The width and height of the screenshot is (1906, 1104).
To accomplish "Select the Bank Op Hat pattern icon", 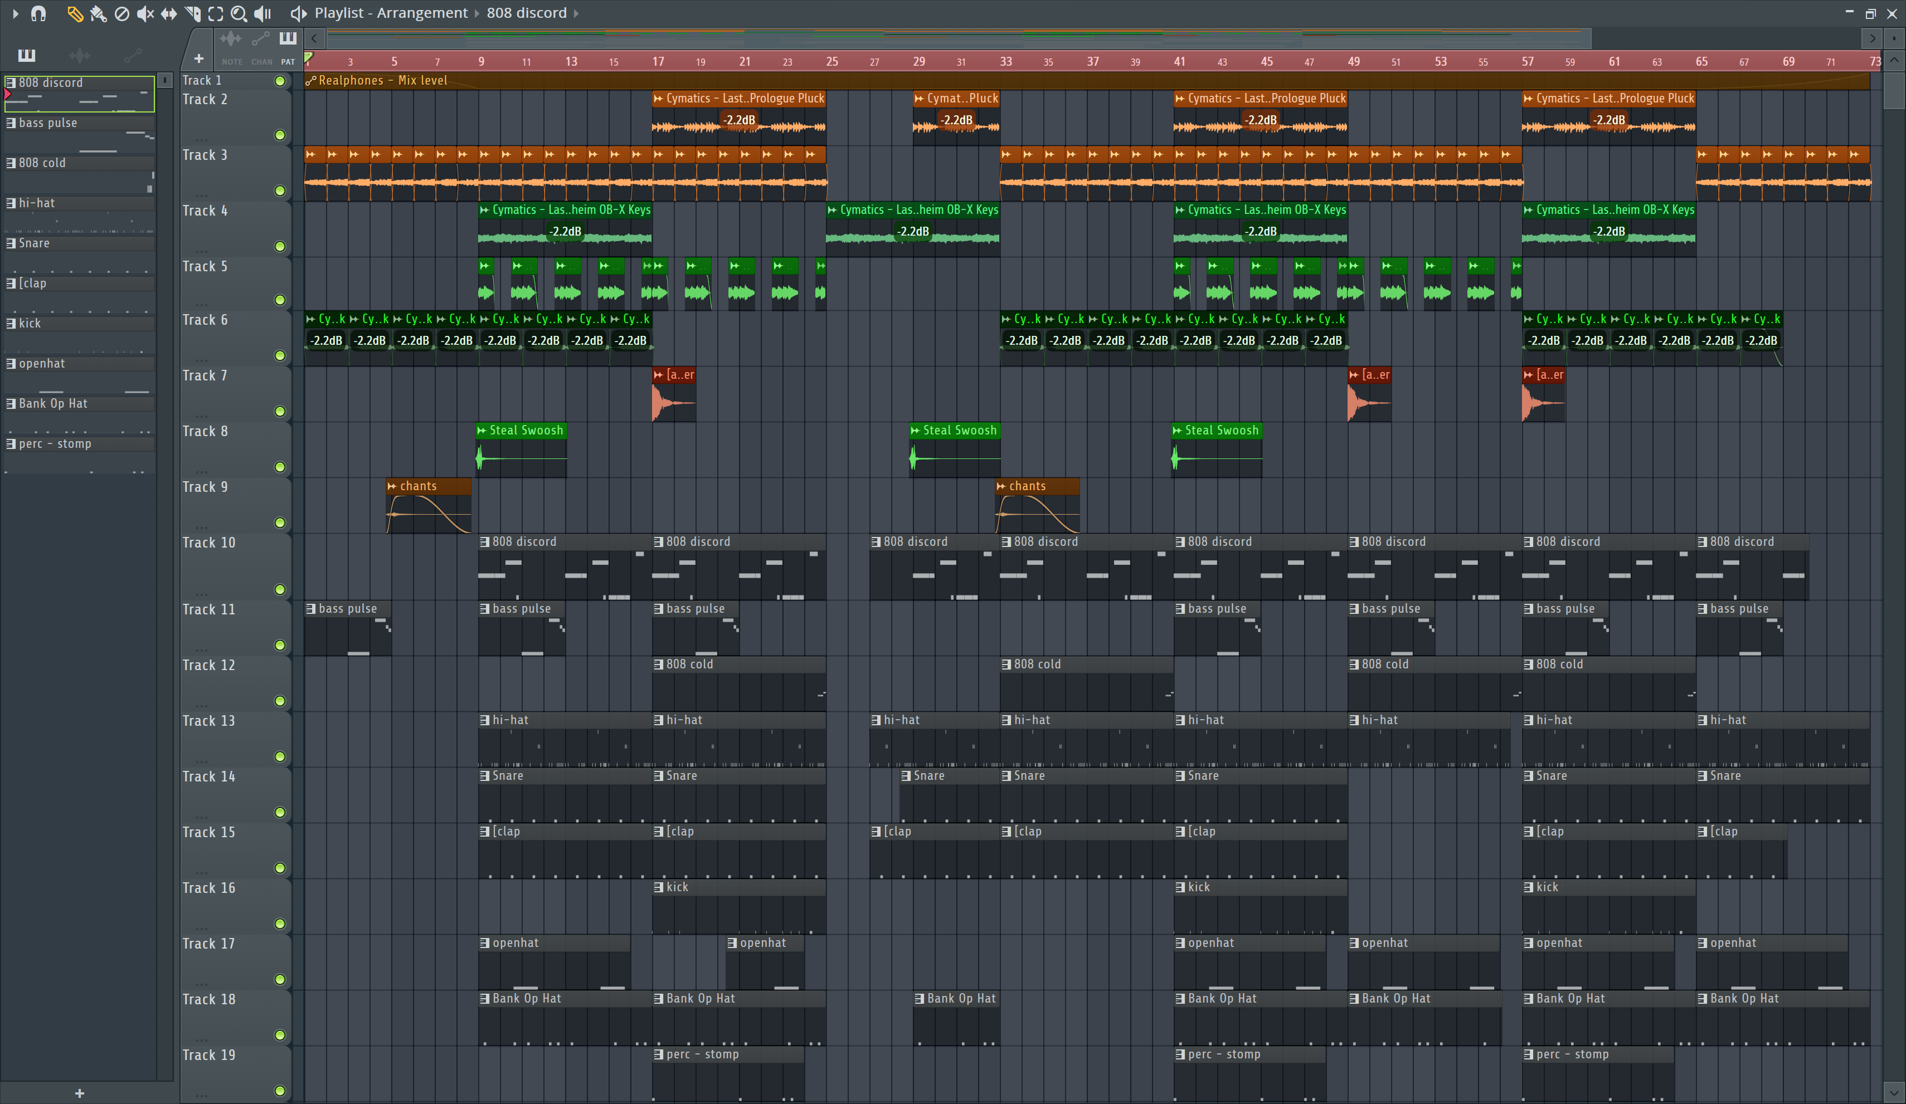I will pyautogui.click(x=11, y=403).
